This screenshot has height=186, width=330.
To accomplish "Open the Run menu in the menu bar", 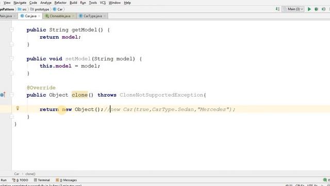I will pos(83,3).
